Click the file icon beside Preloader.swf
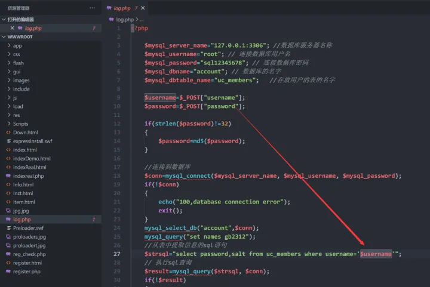430x287 pixels. pos(8,229)
